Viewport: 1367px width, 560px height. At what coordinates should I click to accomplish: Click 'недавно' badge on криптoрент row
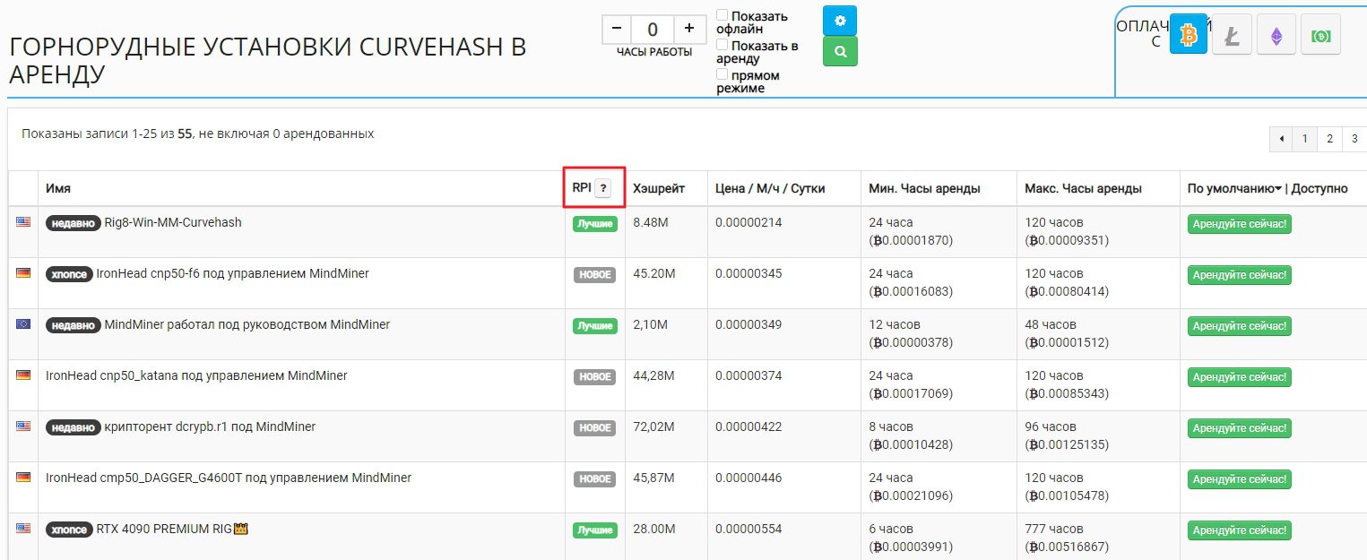point(73,427)
